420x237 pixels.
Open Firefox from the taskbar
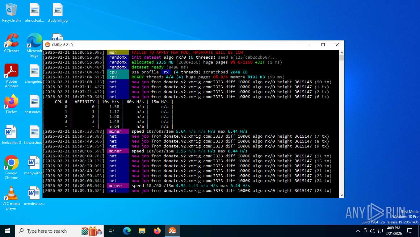157,231
